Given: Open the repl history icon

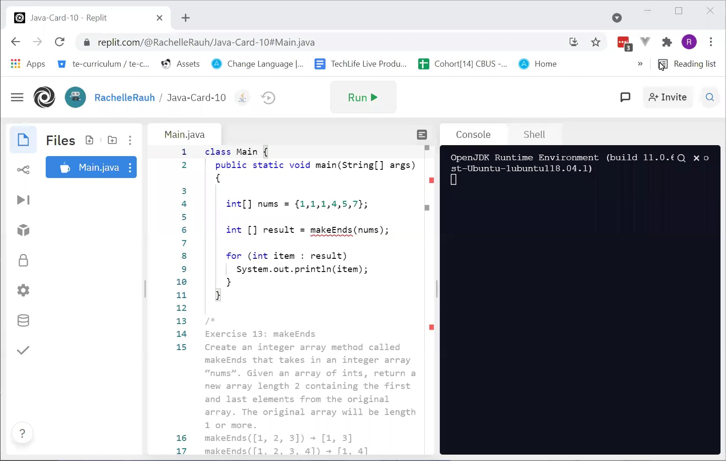Looking at the screenshot, I should click(x=268, y=98).
